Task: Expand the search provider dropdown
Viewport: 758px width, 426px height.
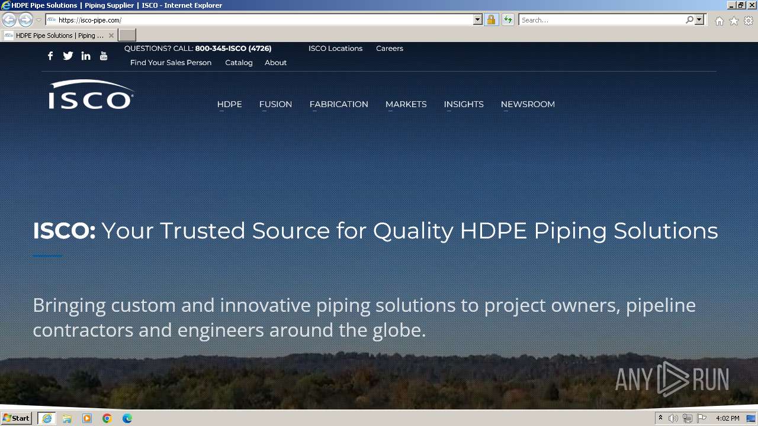Action: [x=699, y=20]
